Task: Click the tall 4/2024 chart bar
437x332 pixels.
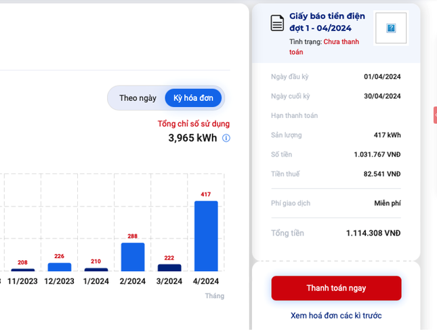Action: pos(206,236)
